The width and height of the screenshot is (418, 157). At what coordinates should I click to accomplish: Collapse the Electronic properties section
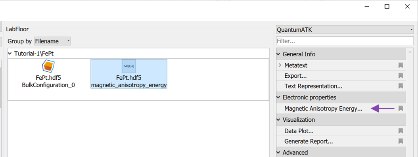278,98
